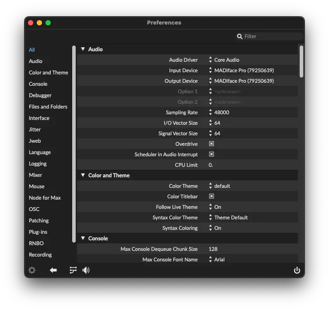Click the gear settings icon in bottom bar
Viewport: 329px width, 310px height.
(x=32, y=270)
